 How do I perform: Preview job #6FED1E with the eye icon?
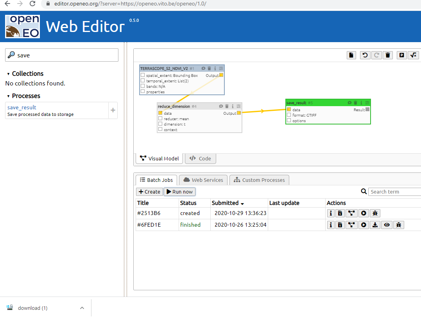(x=387, y=225)
